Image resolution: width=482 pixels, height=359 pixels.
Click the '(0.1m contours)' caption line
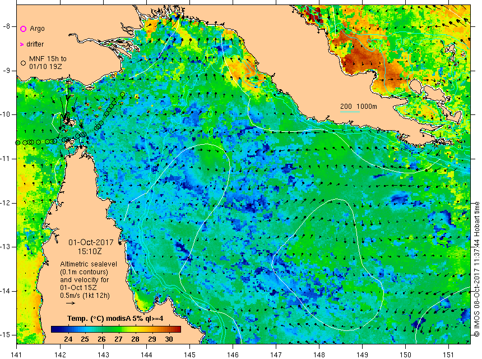click(84, 272)
